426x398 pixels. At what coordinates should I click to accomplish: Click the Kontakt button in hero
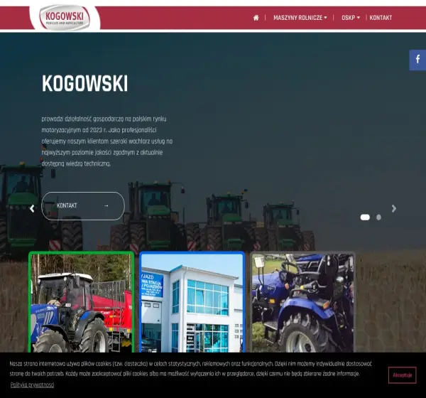[83, 206]
